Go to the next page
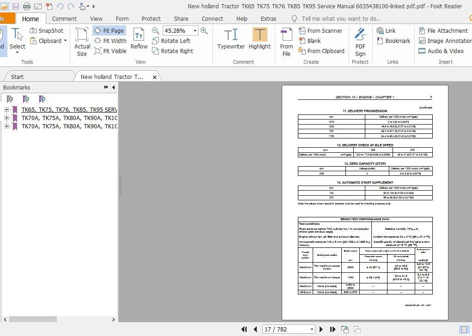Screen dimensions: 472x336 pyautogui.click(x=321, y=330)
